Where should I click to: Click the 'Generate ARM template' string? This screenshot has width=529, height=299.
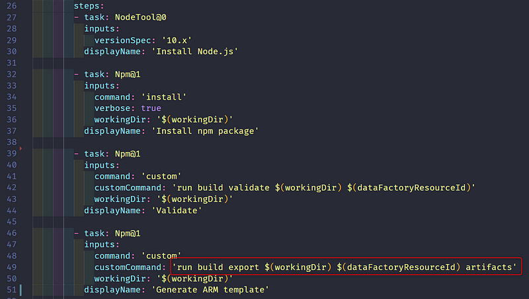(209, 290)
